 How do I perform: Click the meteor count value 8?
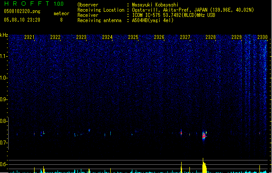61,20
